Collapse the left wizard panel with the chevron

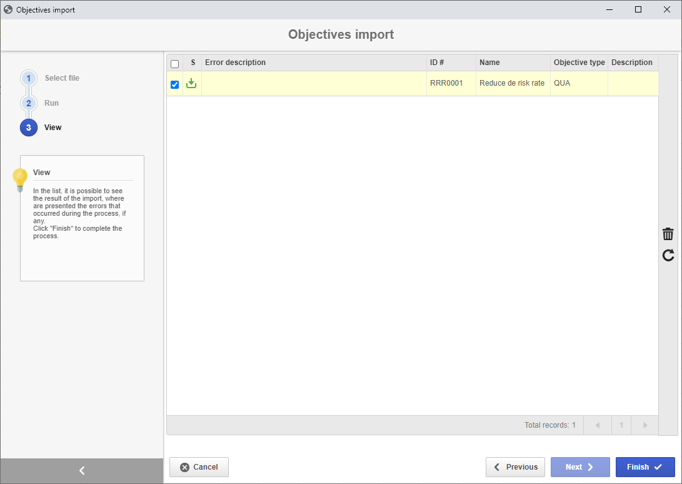point(82,470)
